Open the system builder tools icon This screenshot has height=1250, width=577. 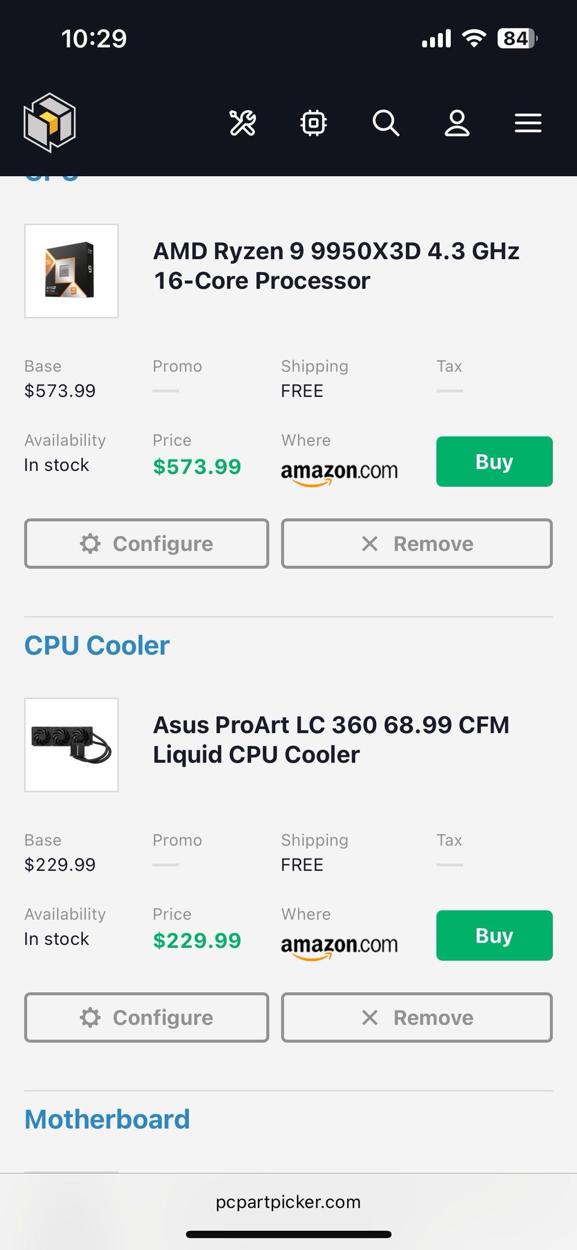point(243,123)
